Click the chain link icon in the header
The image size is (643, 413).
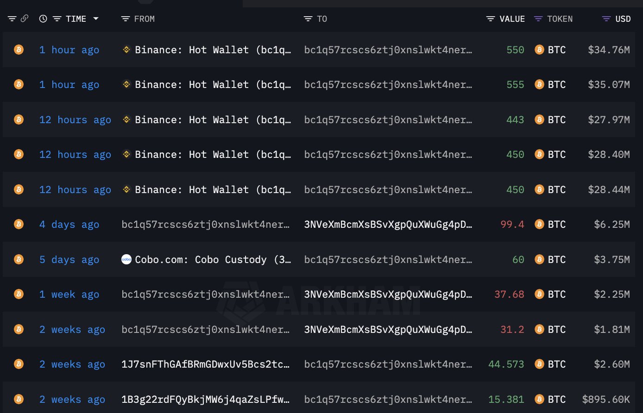pyautogui.click(x=24, y=19)
